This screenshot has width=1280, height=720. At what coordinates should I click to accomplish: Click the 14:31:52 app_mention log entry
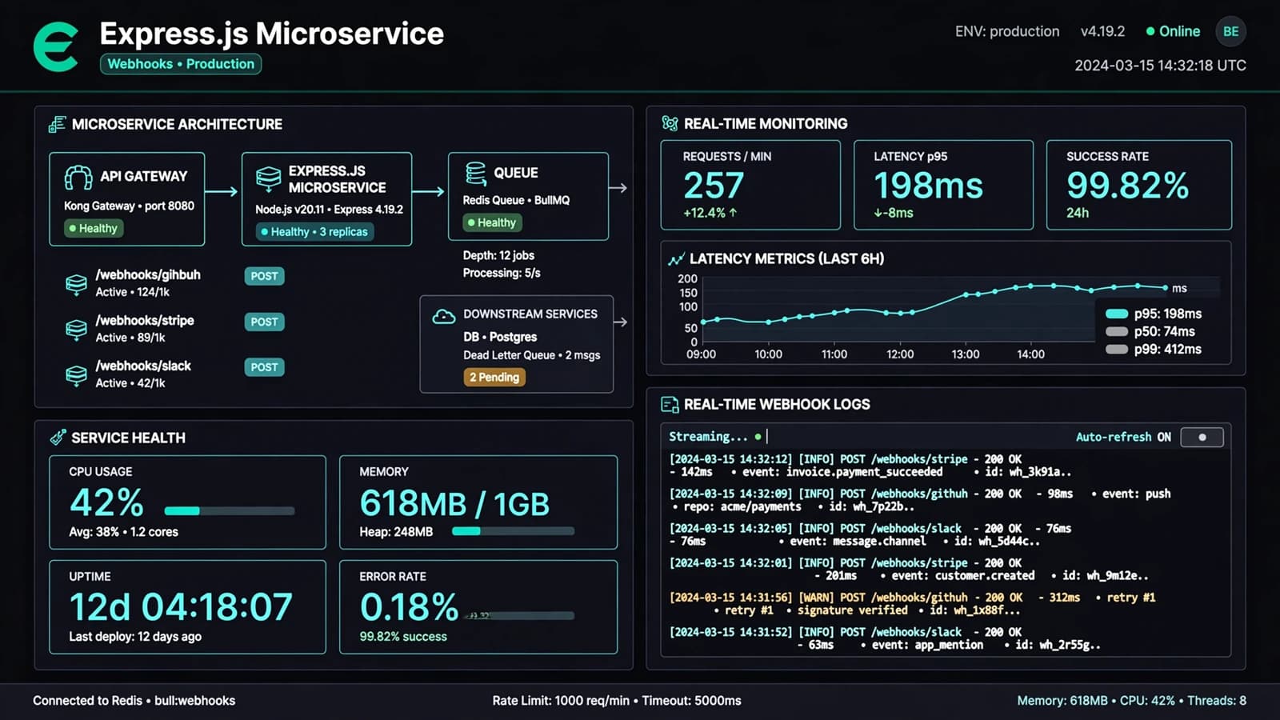tap(885, 638)
